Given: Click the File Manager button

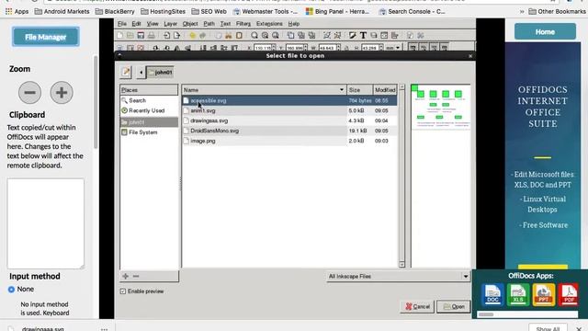Looking at the screenshot, I should (46, 37).
